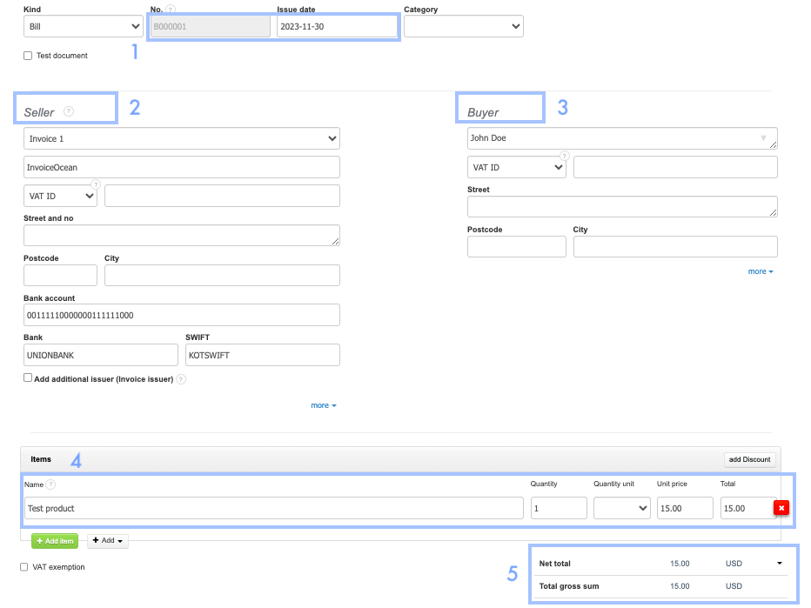Screen dimensions: 811x608
Task: Click the green Add item button
Action: tap(55, 541)
